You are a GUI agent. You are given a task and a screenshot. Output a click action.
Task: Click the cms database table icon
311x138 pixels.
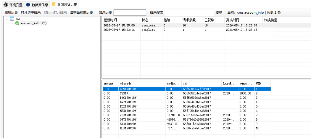click(12, 19)
